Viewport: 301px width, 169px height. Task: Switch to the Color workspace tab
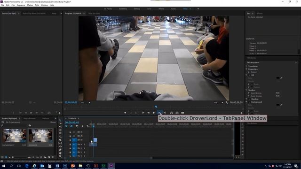149,9
